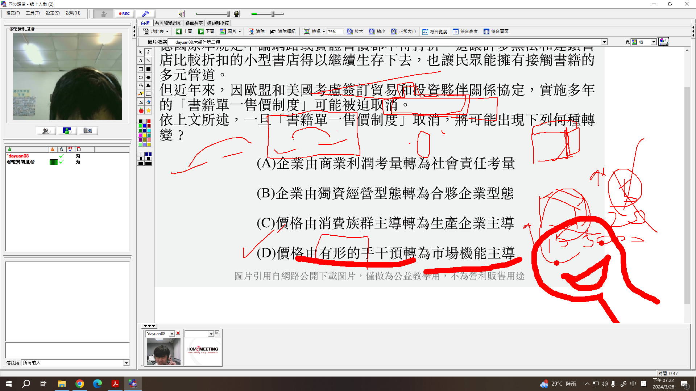Click the 放大 zoom in button
The height and width of the screenshot is (391, 696).
[x=355, y=31]
